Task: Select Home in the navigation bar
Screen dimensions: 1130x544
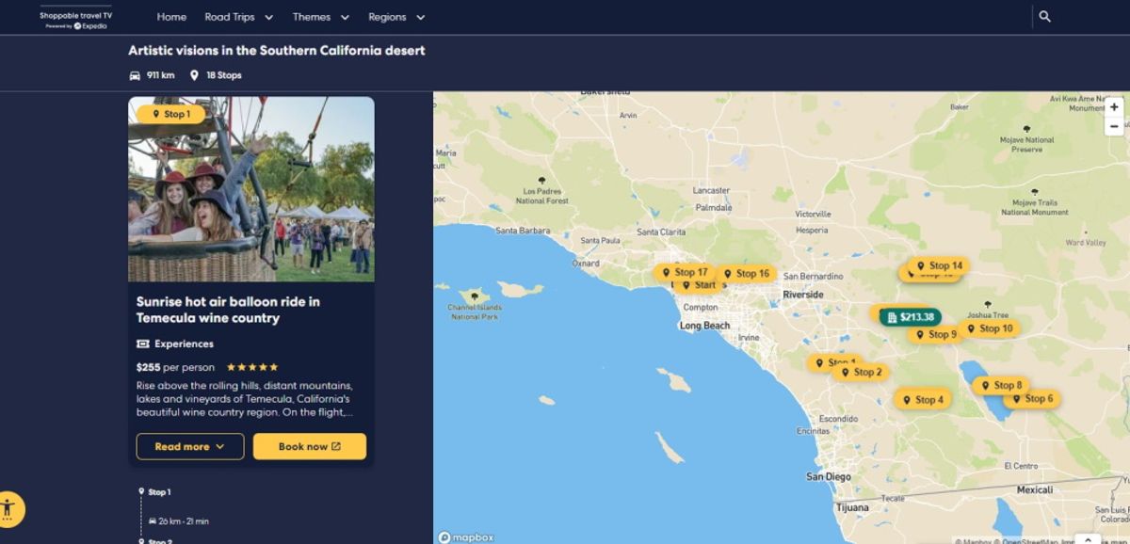Action: tap(170, 16)
